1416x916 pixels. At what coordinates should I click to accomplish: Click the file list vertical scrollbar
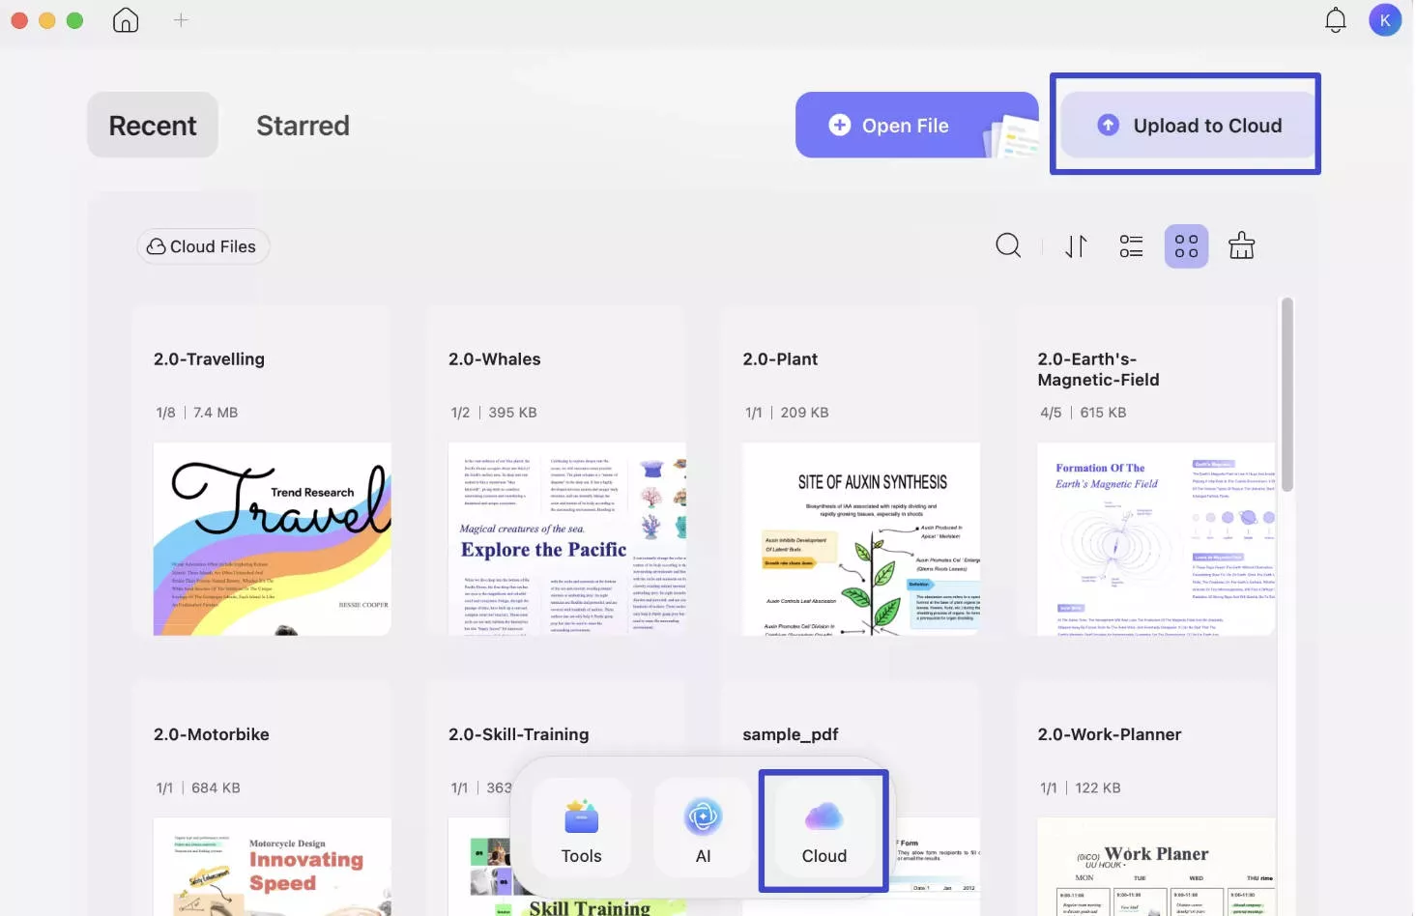coord(1286,394)
